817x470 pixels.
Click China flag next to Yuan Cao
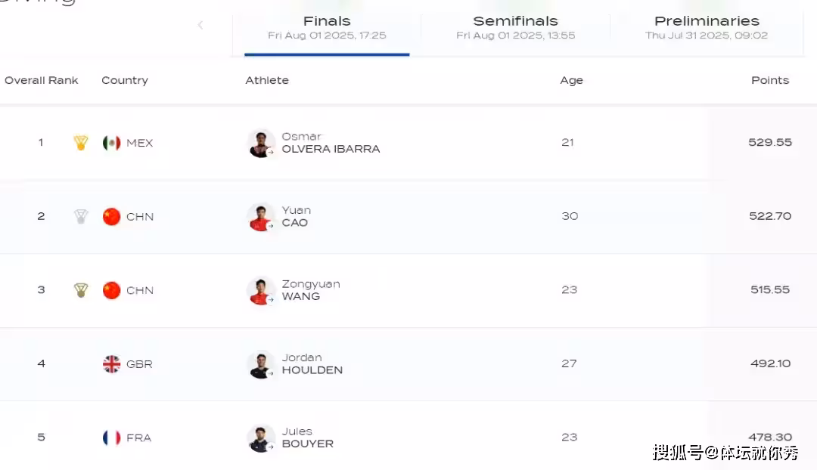(x=112, y=217)
